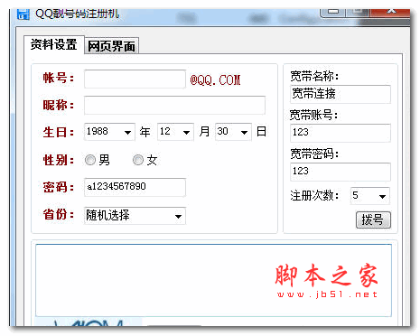The height and width of the screenshot is (336, 420).
Task: Click the 宽带密码 input field
Action: tap(341, 172)
